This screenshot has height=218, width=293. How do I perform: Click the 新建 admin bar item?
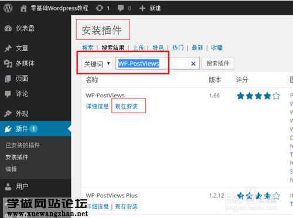pyautogui.click(x=155, y=8)
